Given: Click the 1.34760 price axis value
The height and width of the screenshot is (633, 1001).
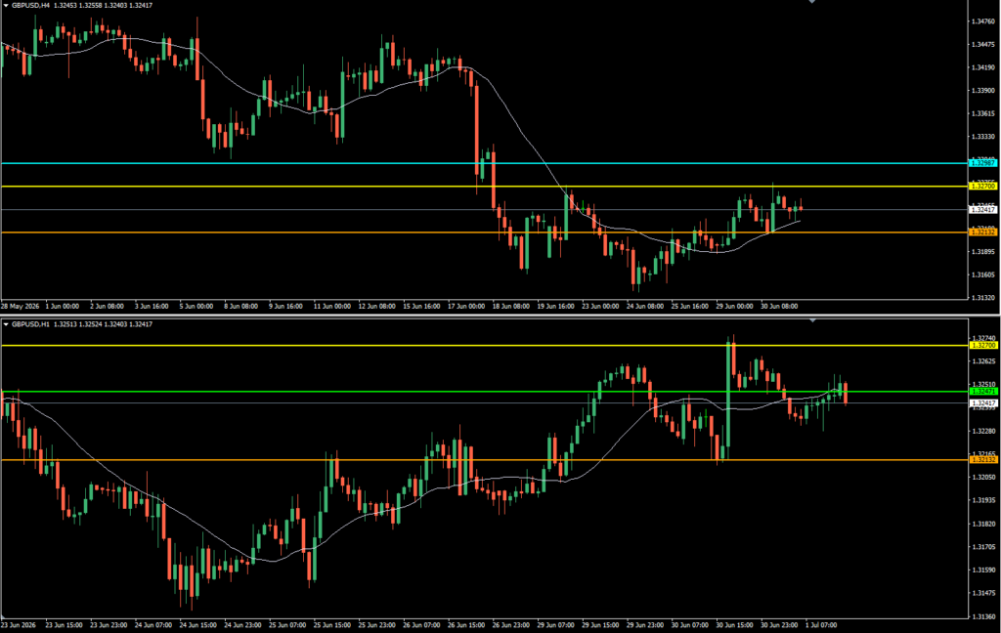Looking at the screenshot, I should [x=982, y=21].
